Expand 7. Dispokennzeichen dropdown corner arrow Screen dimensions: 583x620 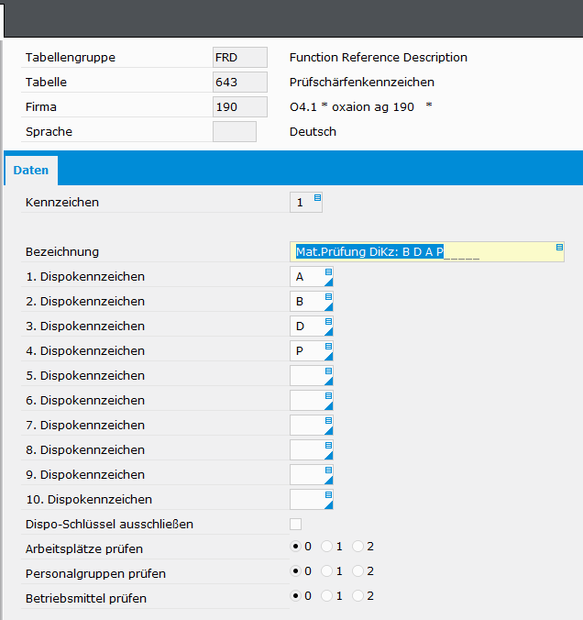(329, 430)
